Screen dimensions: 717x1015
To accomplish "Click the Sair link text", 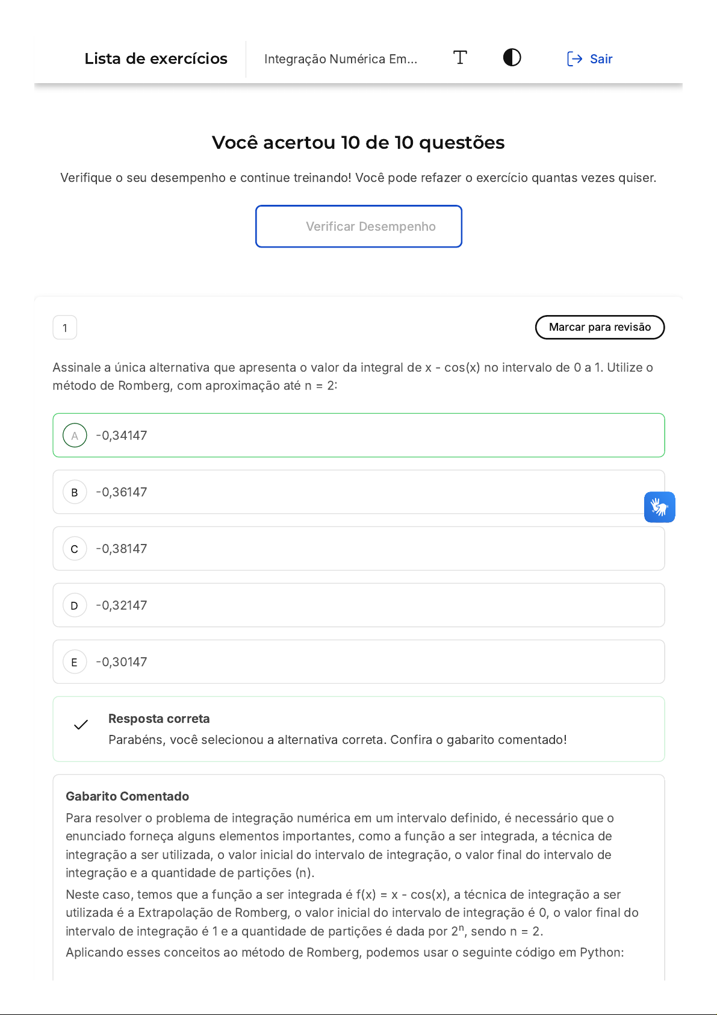I will coord(601,59).
